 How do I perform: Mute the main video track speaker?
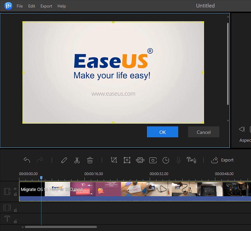(x=15, y=189)
